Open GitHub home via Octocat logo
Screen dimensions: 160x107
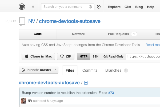point(22,7)
